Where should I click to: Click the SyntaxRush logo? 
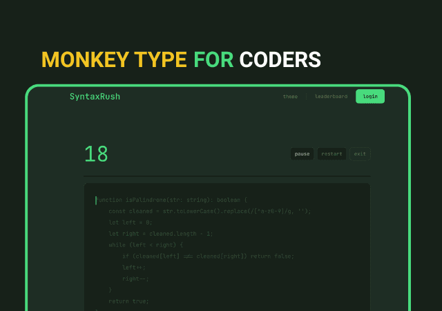(95, 97)
